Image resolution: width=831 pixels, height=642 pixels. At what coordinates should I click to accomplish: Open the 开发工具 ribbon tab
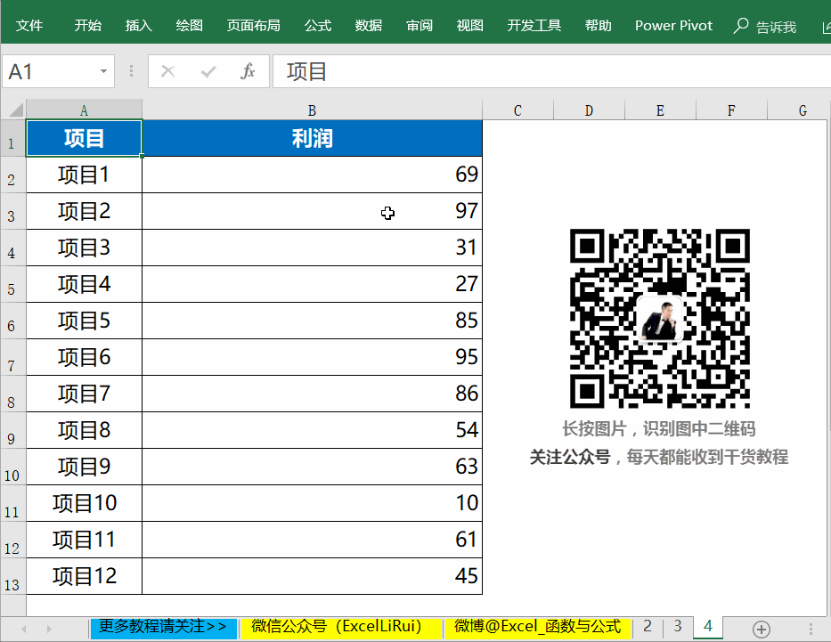[x=534, y=26]
